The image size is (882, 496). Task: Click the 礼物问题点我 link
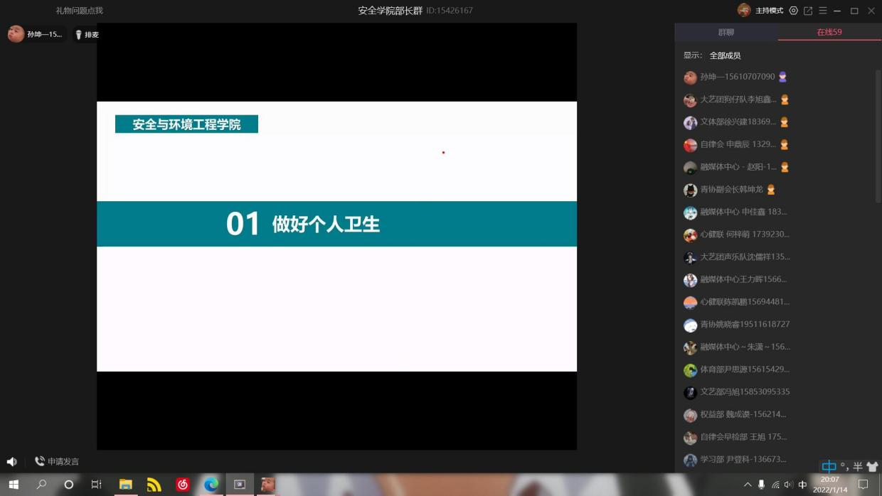tap(79, 11)
